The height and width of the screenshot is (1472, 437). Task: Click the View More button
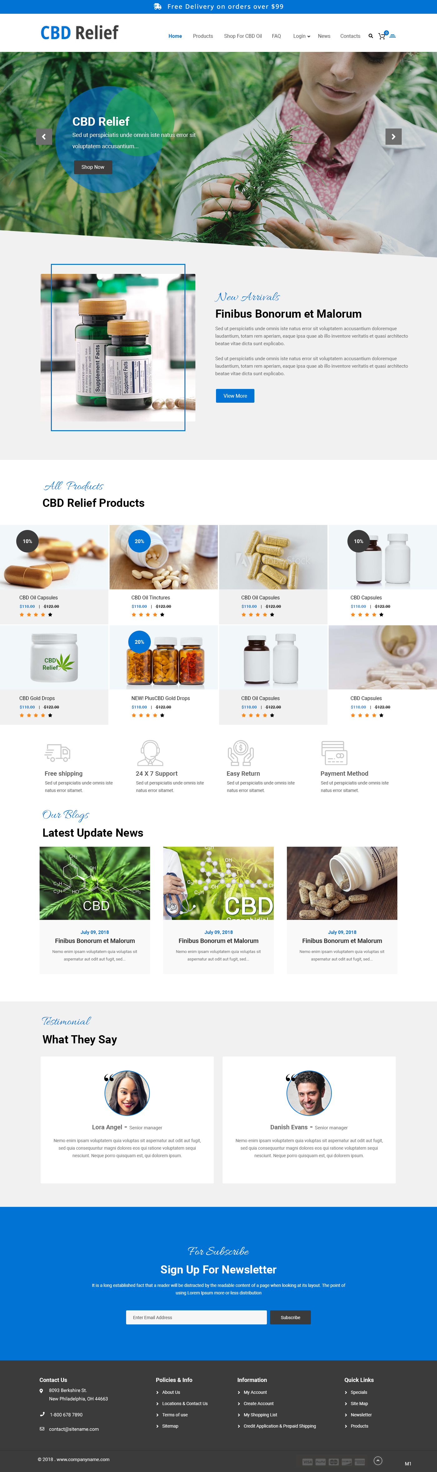(235, 396)
